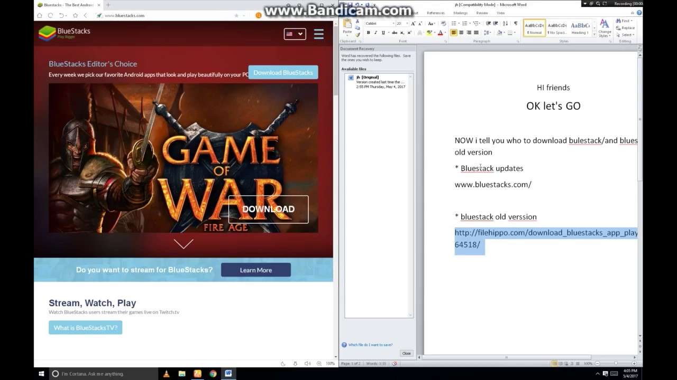Apply the Normal style
Viewport: 677px width, 380px height.
[534, 28]
